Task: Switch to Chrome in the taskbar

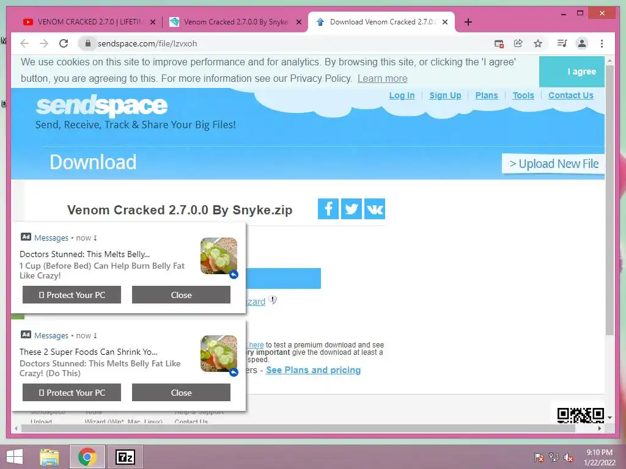Action: click(87, 457)
